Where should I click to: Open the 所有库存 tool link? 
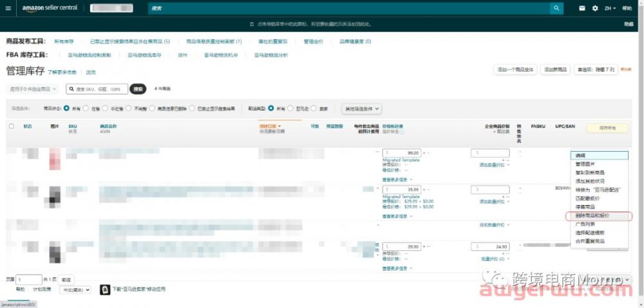[64, 41]
